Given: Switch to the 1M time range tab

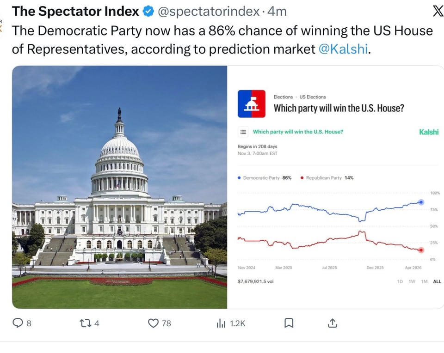Looking at the screenshot, I should (424, 281).
